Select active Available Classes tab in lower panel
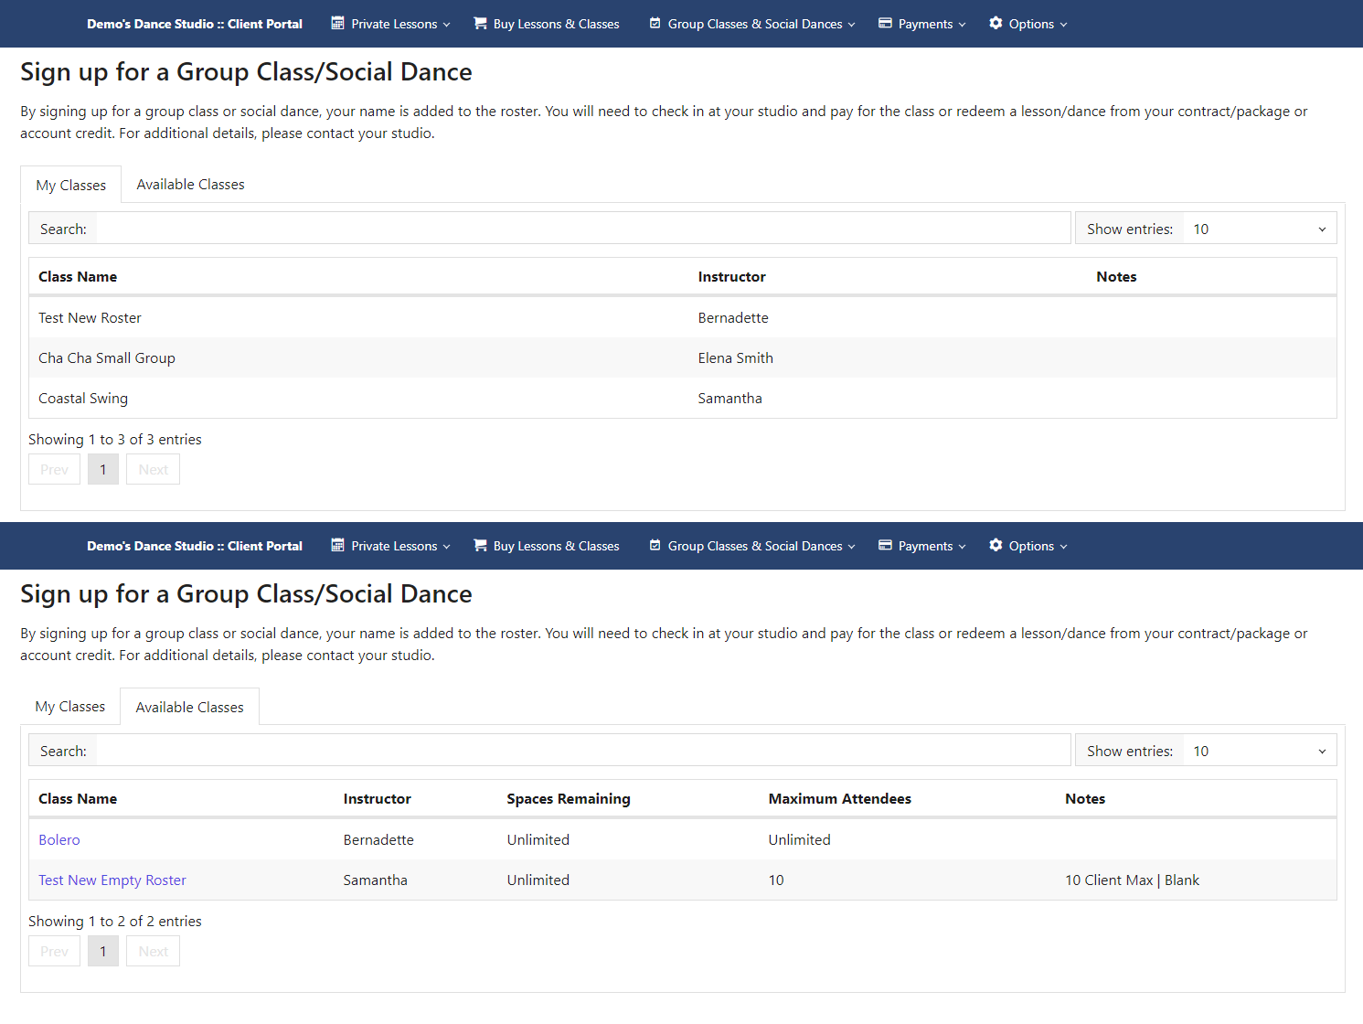1363x1024 pixels. [190, 707]
